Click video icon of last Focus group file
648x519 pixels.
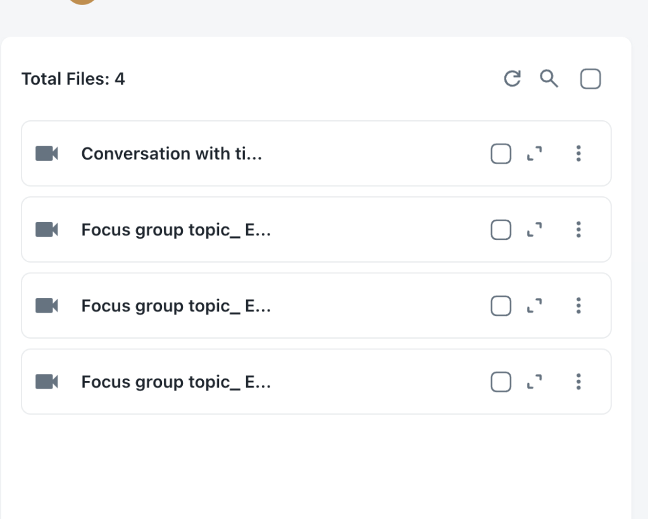(x=47, y=382)
